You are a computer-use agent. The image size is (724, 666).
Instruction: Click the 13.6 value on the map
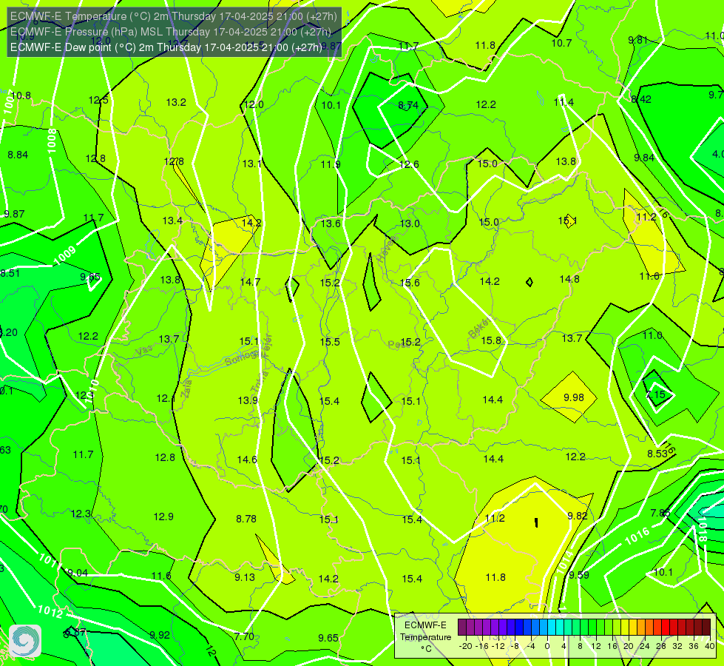tap(331, 223)
